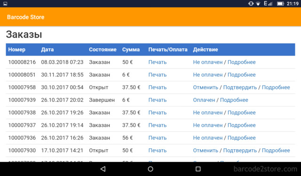Tap the battery icon in the status bar
The height and width of the screenshot is (176, 301).
point(280,4)
